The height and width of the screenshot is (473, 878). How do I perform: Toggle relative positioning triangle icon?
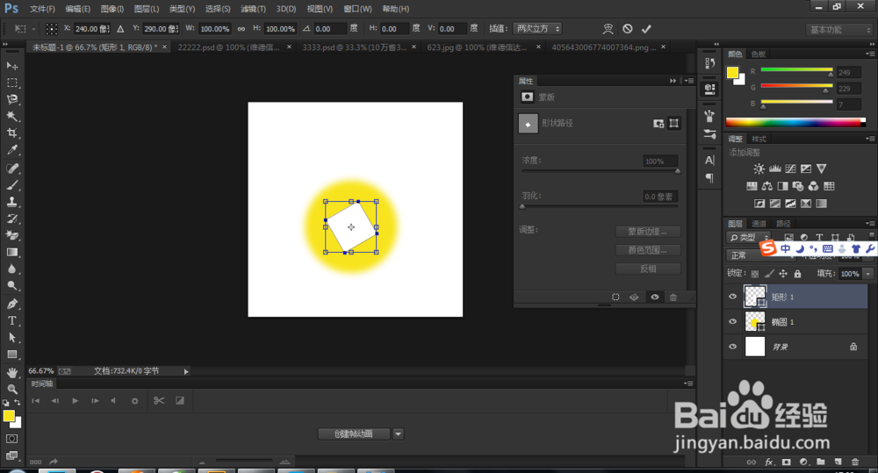point(120,29)
